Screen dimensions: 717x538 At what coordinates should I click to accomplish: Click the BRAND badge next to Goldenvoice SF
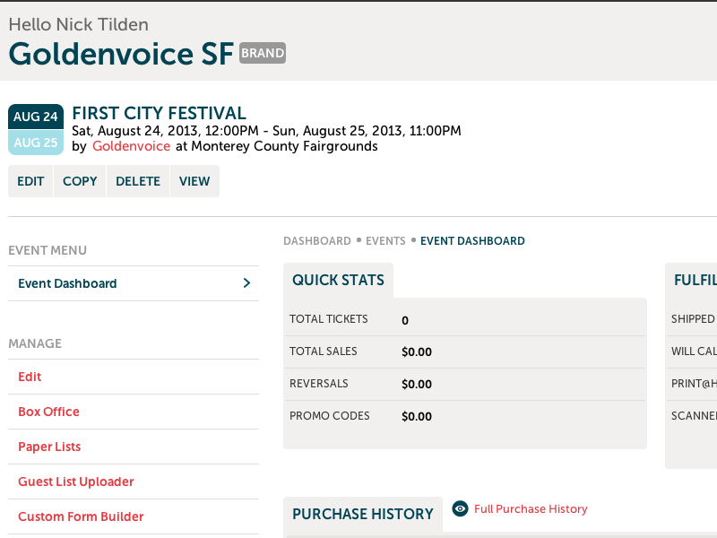[263, 53]
